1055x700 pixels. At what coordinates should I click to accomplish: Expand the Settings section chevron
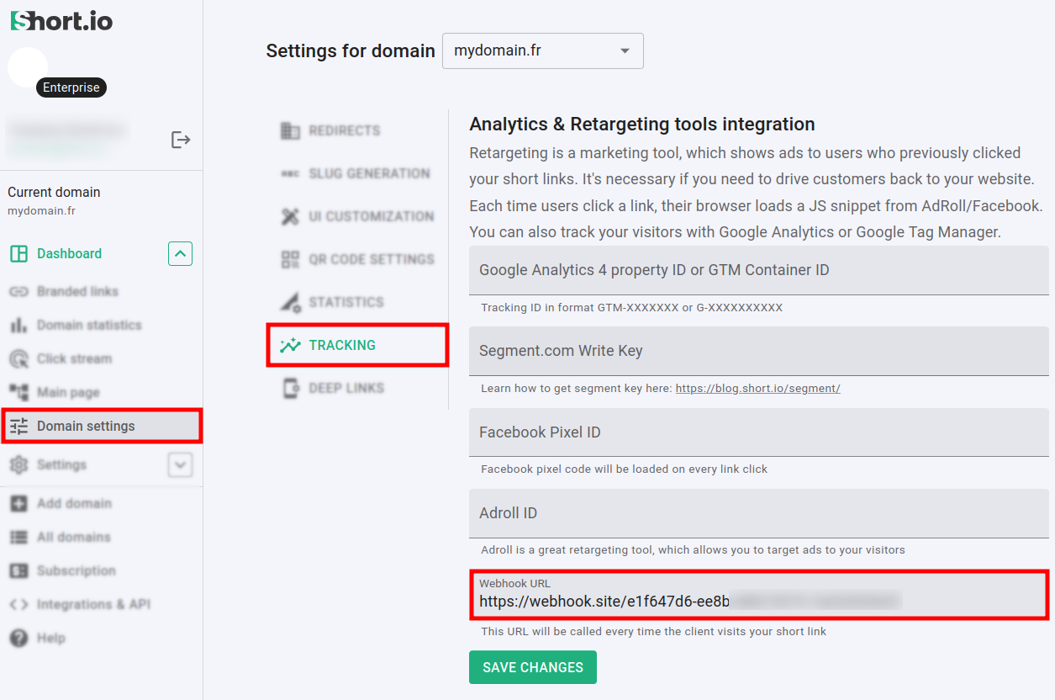click(x=180, y=464)
